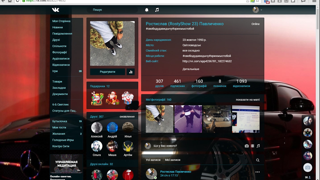Open profile website link vk.com/app4236781
320x180 pixels.
click(207, 61)
